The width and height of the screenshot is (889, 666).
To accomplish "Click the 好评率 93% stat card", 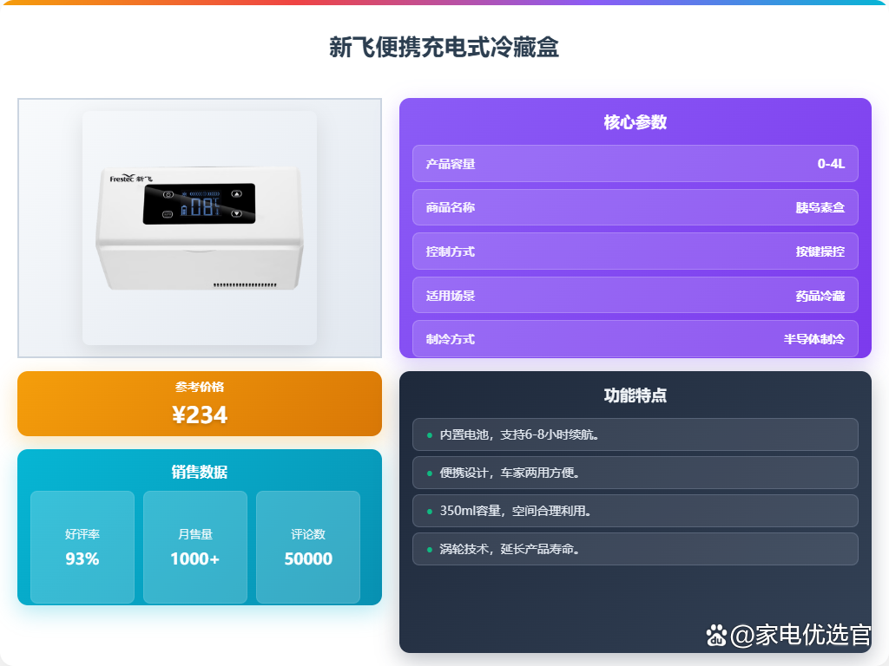I will point(82,547).
